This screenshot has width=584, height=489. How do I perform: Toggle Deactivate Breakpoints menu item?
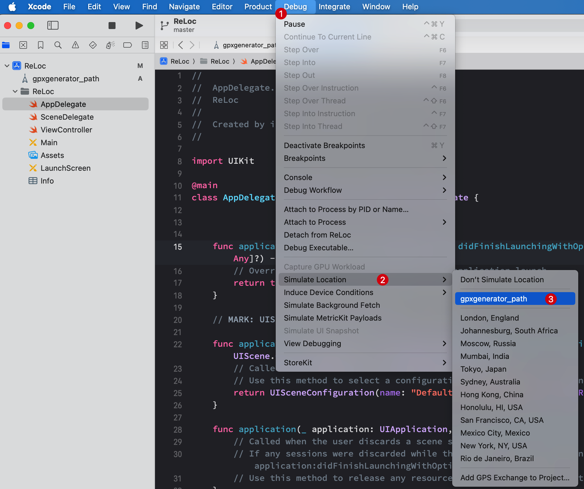(x=324, y=145)
